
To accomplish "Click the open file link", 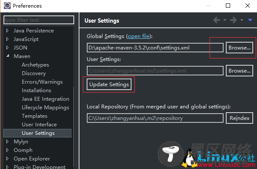I will coord(139,36).
